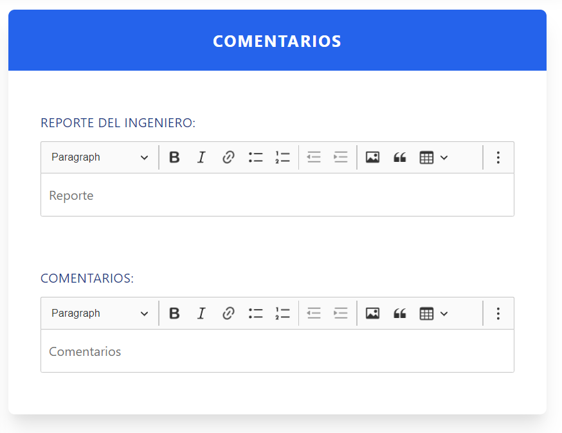
Task: Insert a link in the Reporte editor
Action: coord(228,157)
